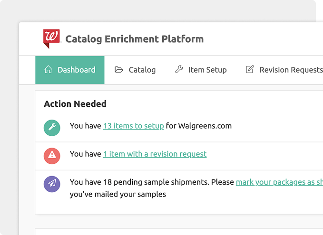Click the Walgreens W logo

[x=51, y=38]
